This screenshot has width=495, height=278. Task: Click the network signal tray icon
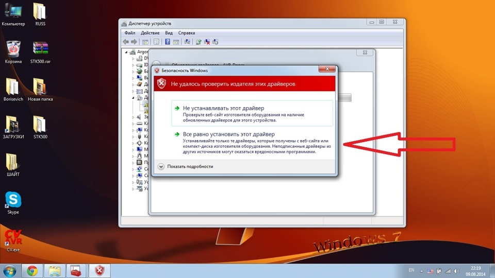448,271
